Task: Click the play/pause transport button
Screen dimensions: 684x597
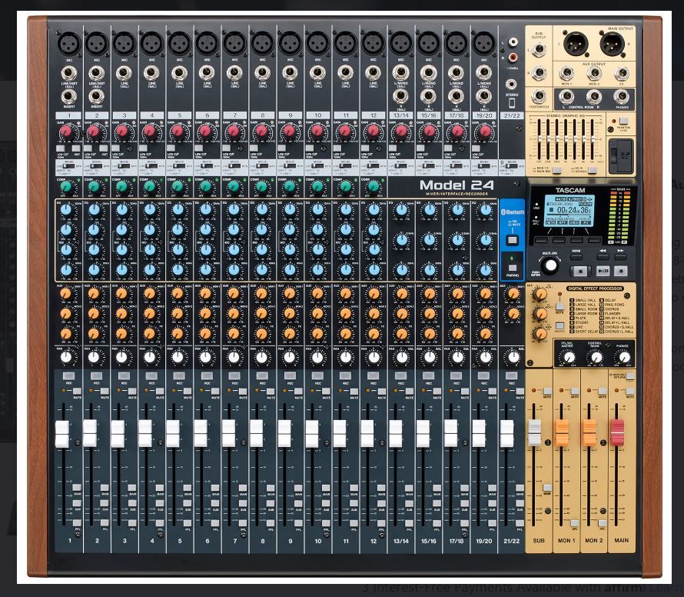Action: click(603, 272)
